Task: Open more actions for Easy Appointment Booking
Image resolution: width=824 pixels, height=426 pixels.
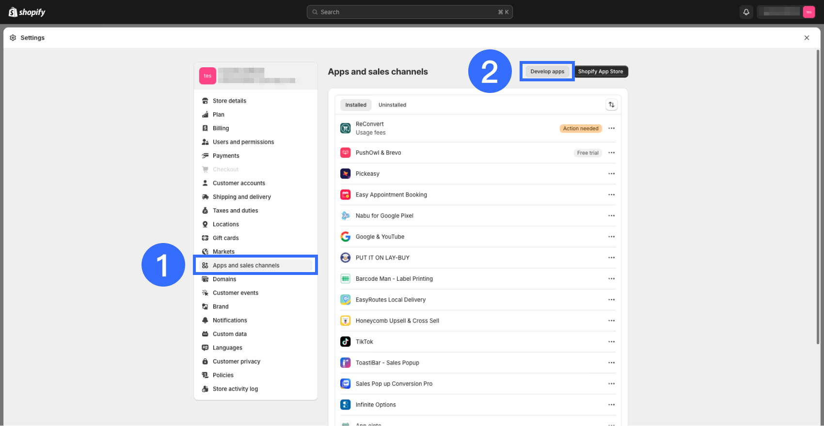Action: pyautogui.click(x=612, y=195)
